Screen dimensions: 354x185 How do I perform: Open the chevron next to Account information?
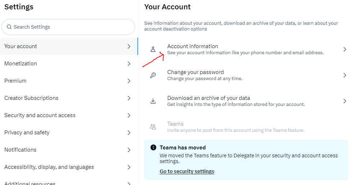pos(345,49)
